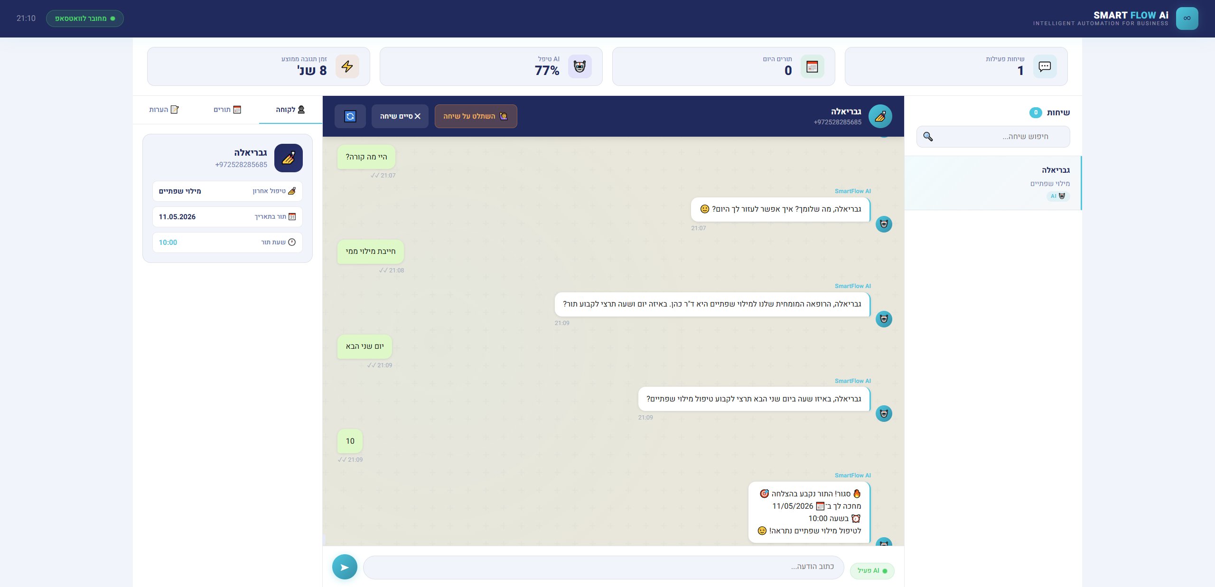
Task: Click the 'זמן תגובה ממוצע' stat card
Action: (x=258, y=66)
